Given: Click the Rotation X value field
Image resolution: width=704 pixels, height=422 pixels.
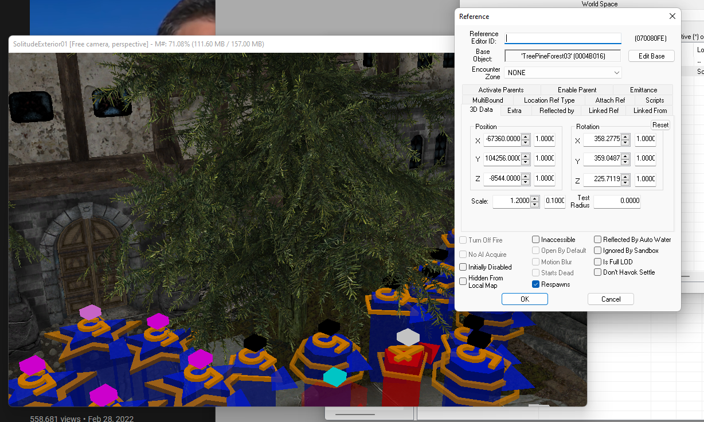Looking at the screenshot, I should click(x=602, y=139).
